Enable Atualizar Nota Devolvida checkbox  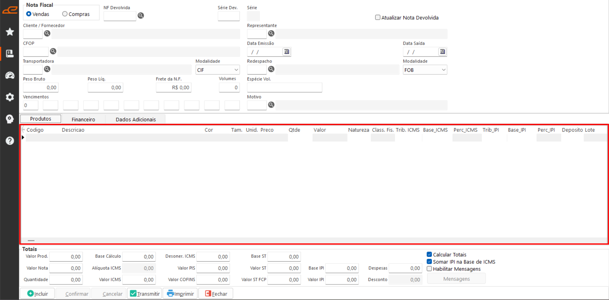point(378,17)
